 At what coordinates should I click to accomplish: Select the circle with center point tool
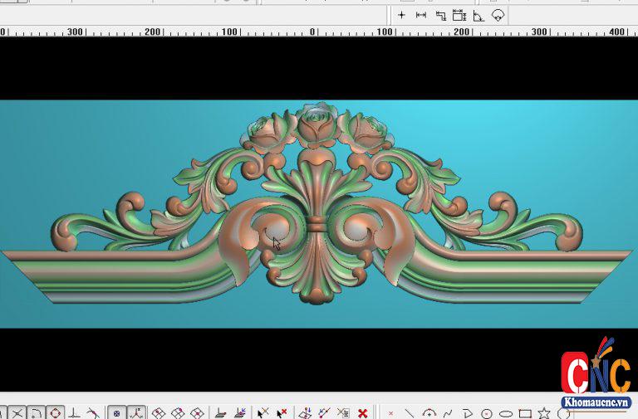click(x=487, y=412)
